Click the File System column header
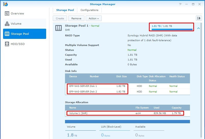The height and width of the screenshot is (139, 205). pyautogui.click(x=142, y=108)
